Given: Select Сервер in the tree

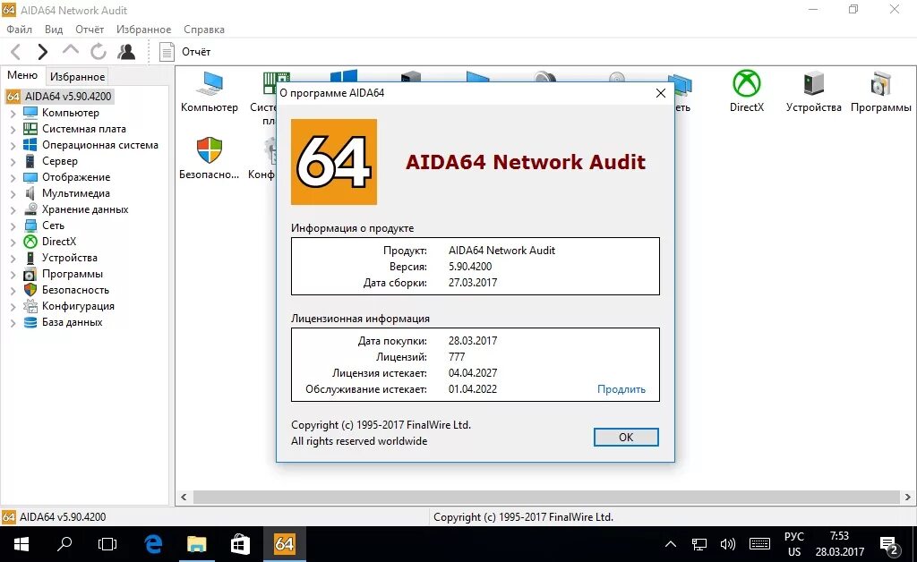Looking at the screenshot, I should coord(50,161).
